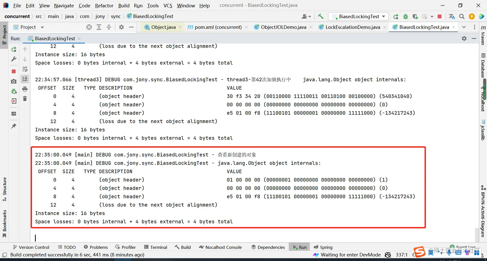
Task: Select opened file locate icon in Project
Action: point(89,27)
